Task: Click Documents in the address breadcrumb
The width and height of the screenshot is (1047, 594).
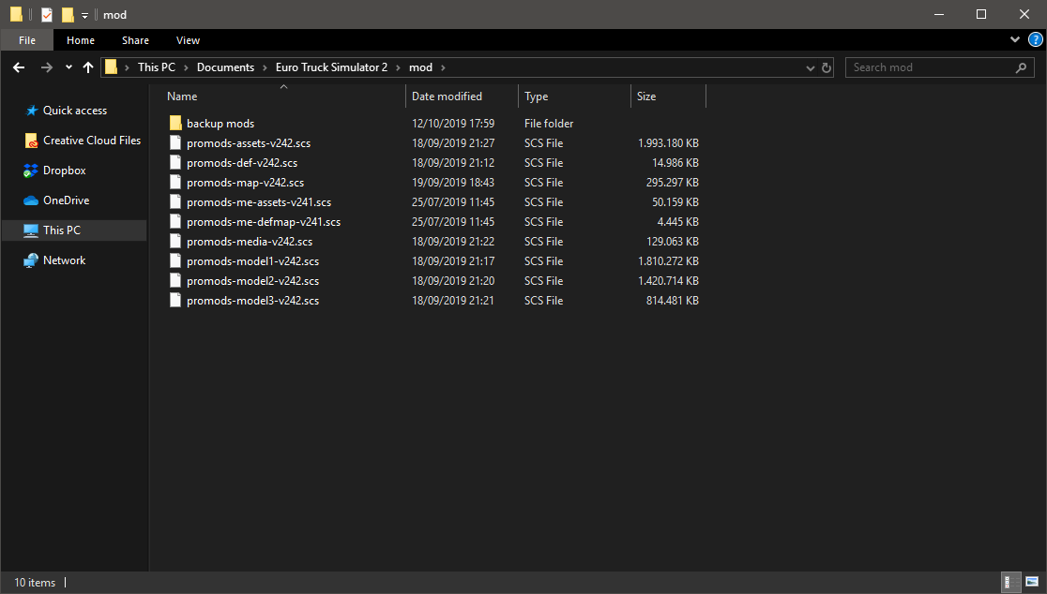Action: [226, 67]
